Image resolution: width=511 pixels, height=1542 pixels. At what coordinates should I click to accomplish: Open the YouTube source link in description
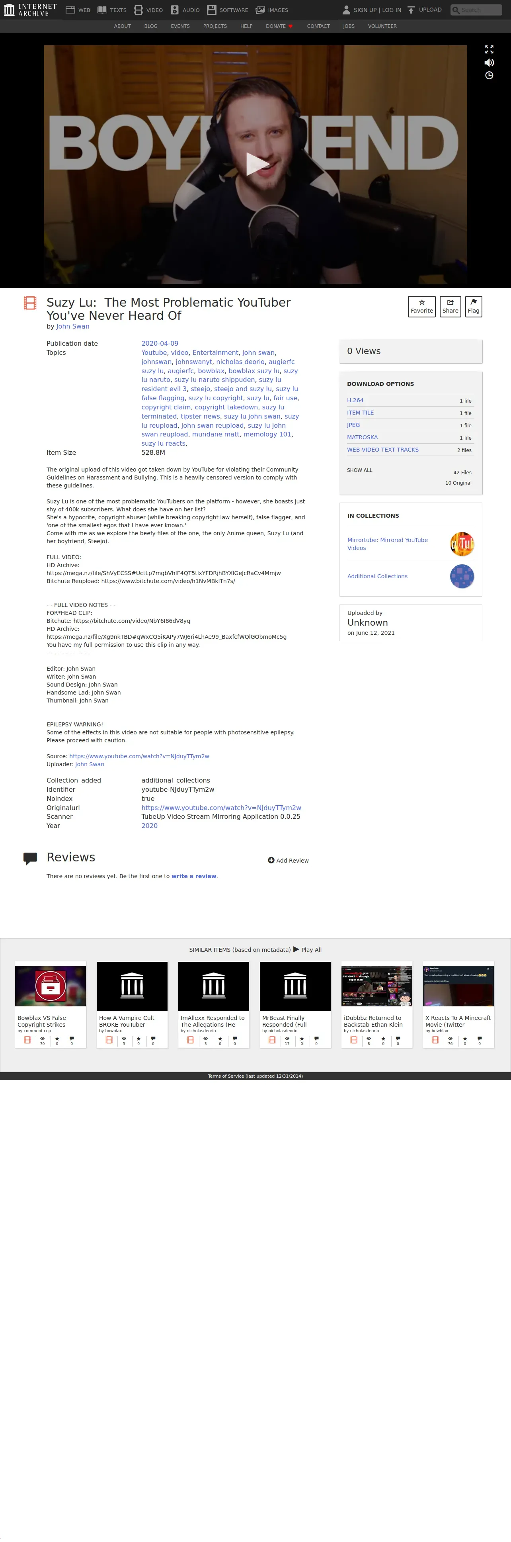(x=139, y=756)
